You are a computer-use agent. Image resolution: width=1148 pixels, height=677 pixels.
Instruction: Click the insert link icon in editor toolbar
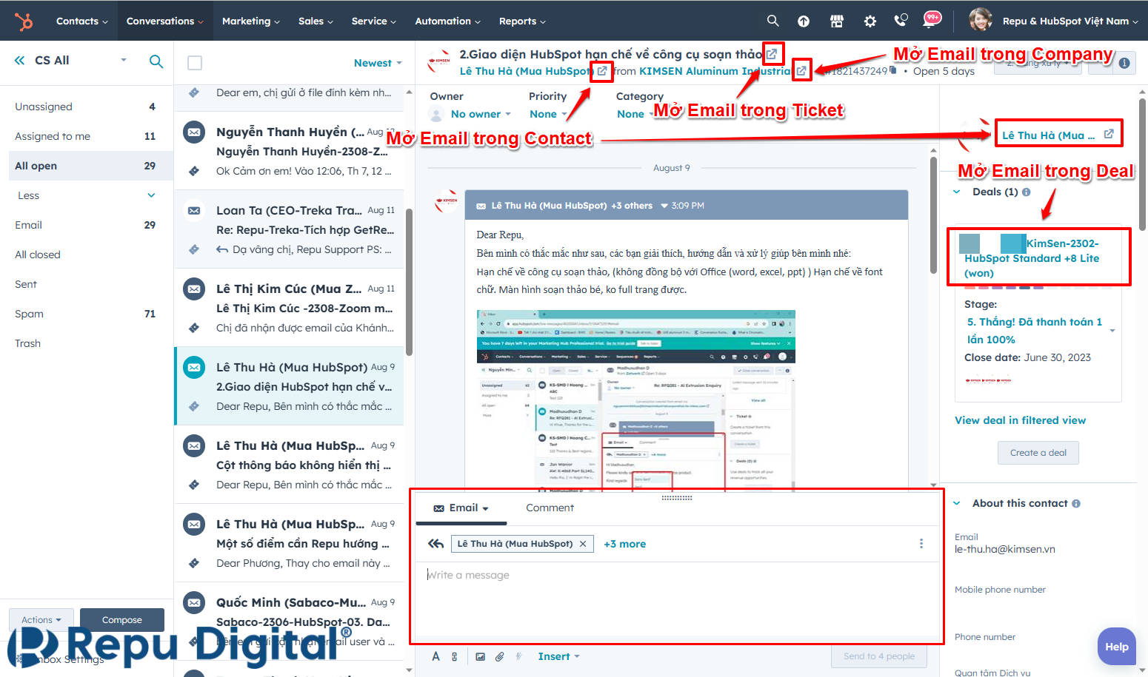click(454, 656)
